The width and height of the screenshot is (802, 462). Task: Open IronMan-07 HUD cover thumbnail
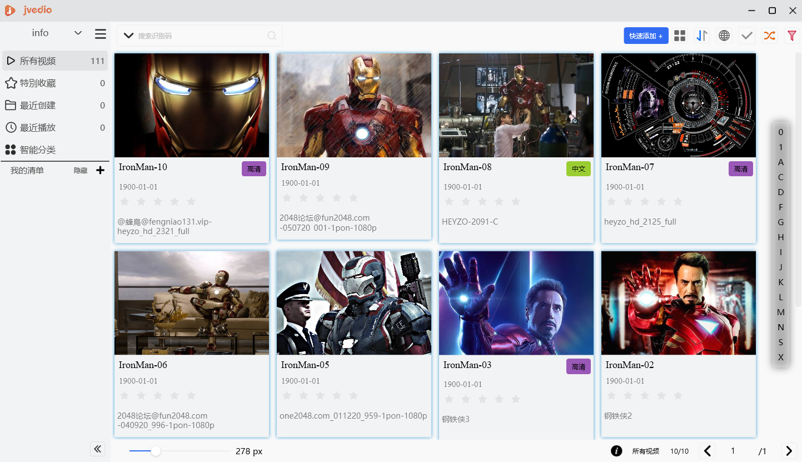click(679, 105)
